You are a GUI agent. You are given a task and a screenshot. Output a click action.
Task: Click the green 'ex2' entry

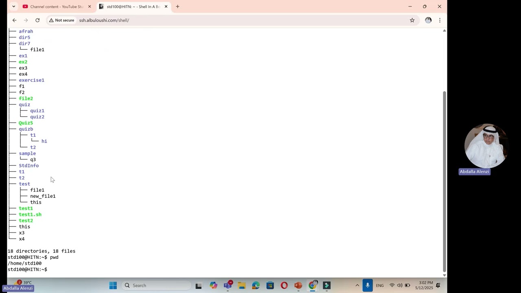23,62
